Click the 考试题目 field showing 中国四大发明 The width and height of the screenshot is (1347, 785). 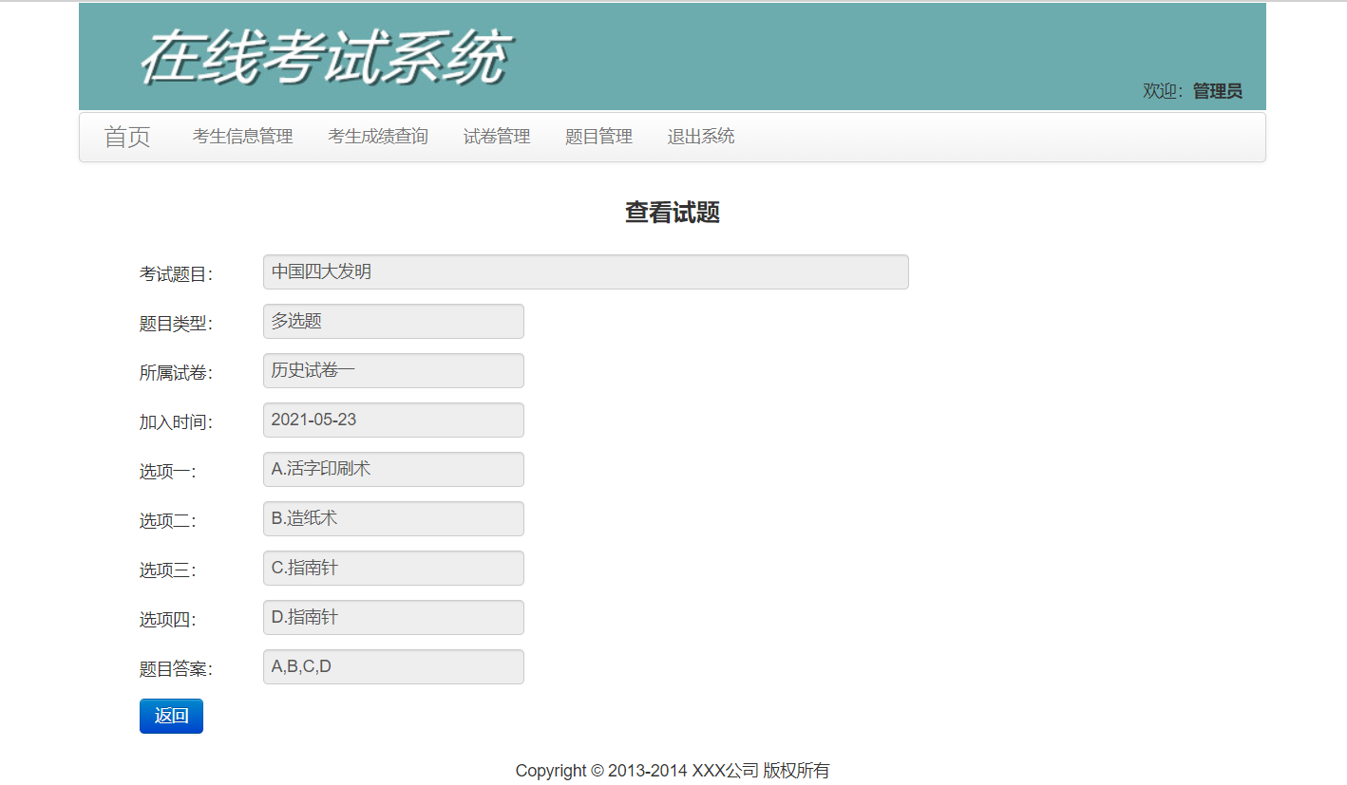(x=586, y=271)
